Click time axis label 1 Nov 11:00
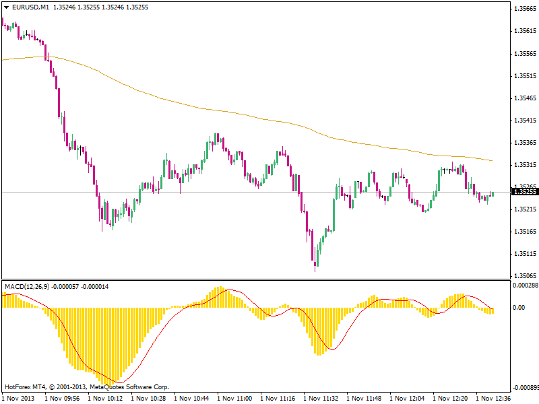The height and width of the screenshot is (404, 539). click(x=234, y=399)
